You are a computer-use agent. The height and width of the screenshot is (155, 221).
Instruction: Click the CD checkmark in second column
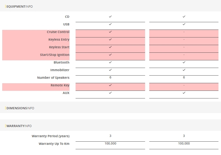184,17
